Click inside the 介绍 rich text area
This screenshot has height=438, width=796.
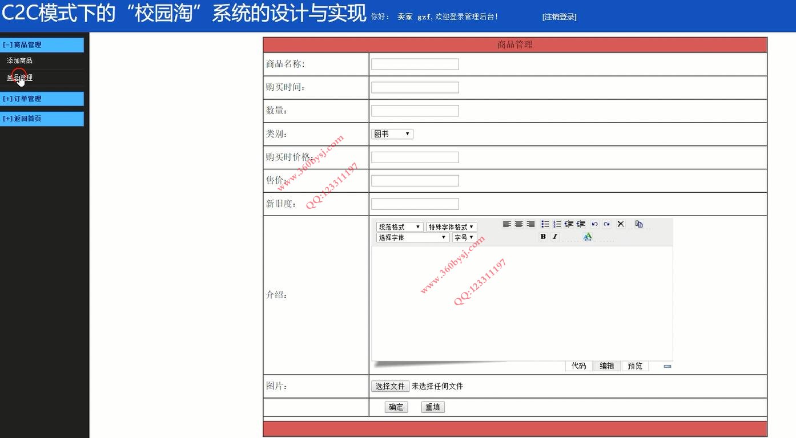[522, 303]
